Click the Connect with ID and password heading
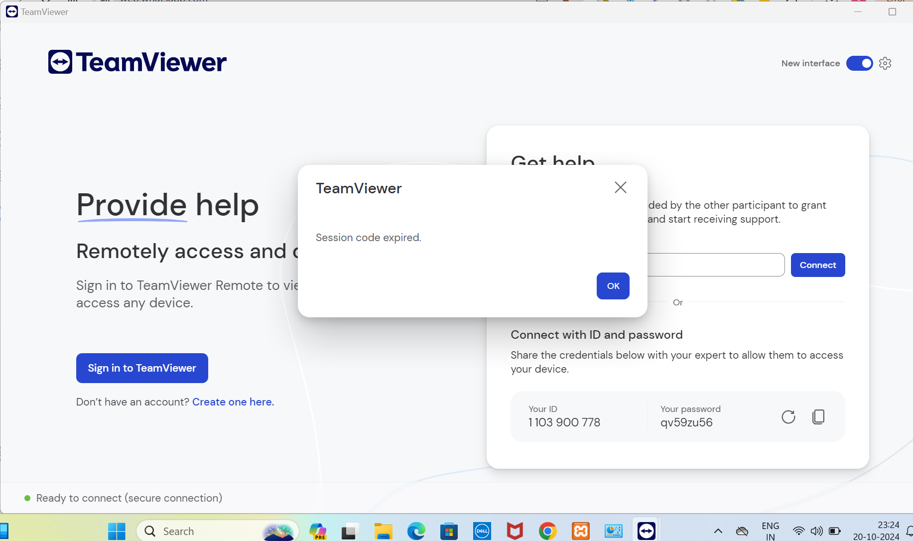The width and height of the screenshot is (913, 541). [x=597, y=335]
